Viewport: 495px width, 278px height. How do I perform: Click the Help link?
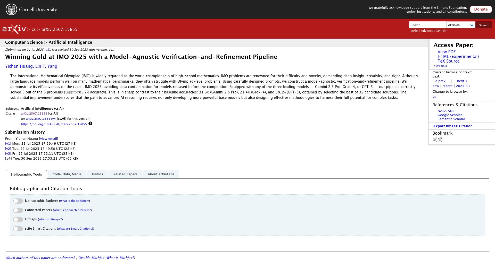414,31
